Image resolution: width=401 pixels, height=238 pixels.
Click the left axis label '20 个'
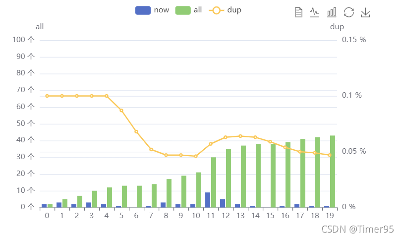point(26,174)
